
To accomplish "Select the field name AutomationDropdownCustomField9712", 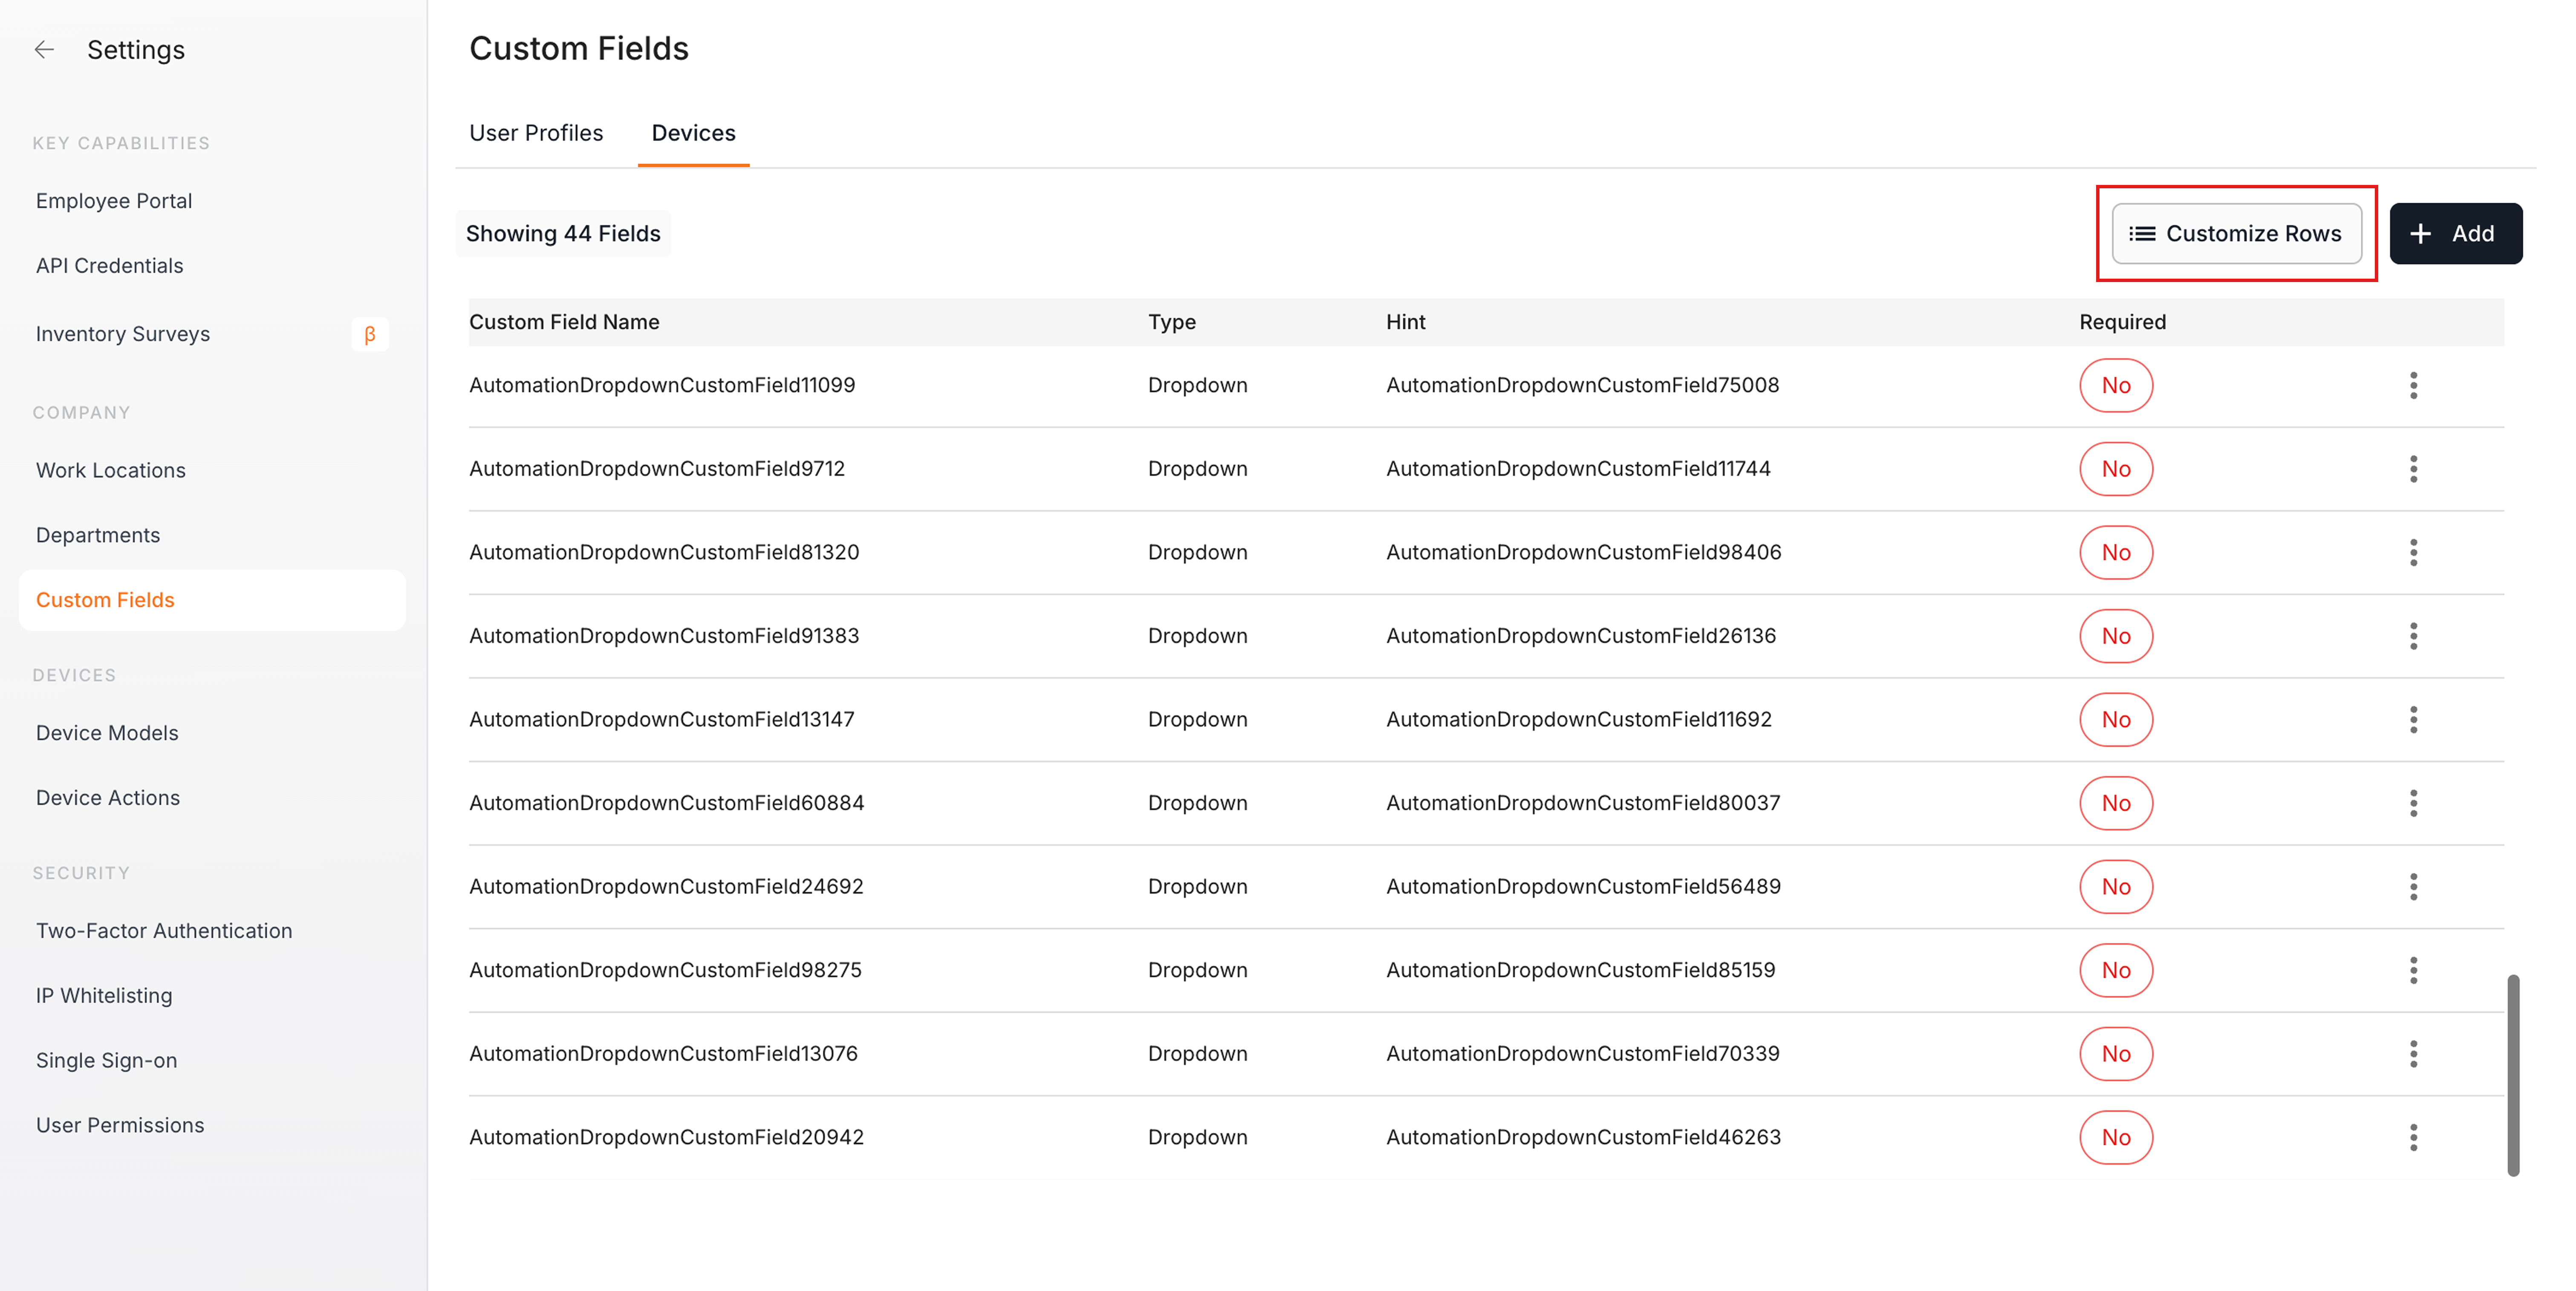I will (x=657, y=469).
